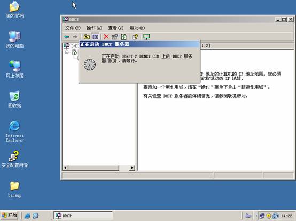Click the back arrow toolbar icon
Image resolution: width=296 pixels, height=221 pixels.
click(67, 37)
